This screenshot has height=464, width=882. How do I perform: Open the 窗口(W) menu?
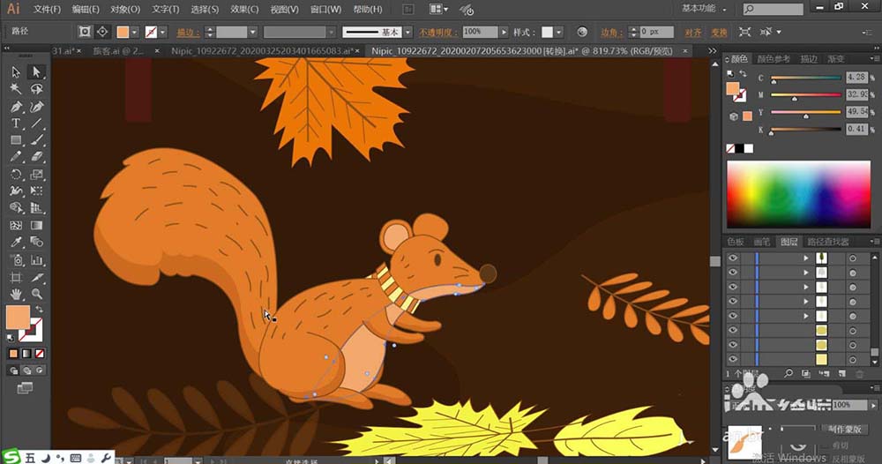pyautogui.click(x=325, y=10)
